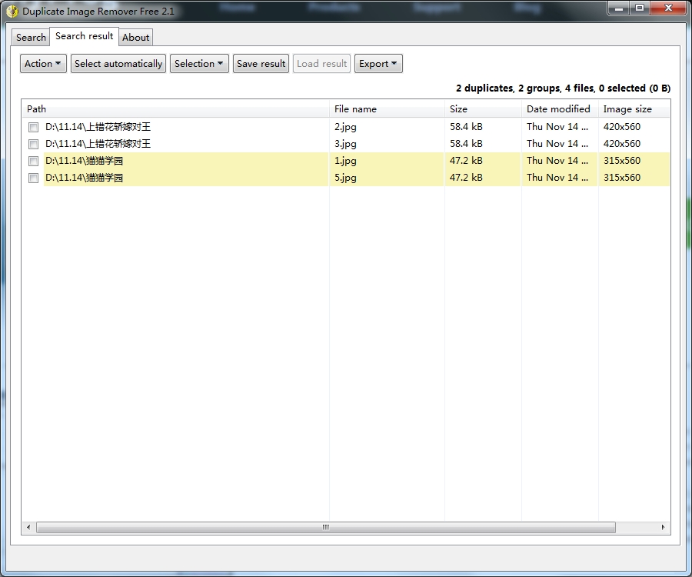
Task: Open the Export dropdown
Action: pyautogui.click(x=378, y=64)
